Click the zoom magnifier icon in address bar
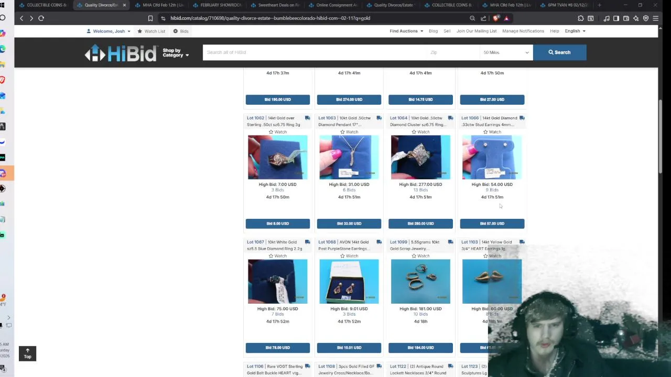The image size is (671, 377). [472, 18]
